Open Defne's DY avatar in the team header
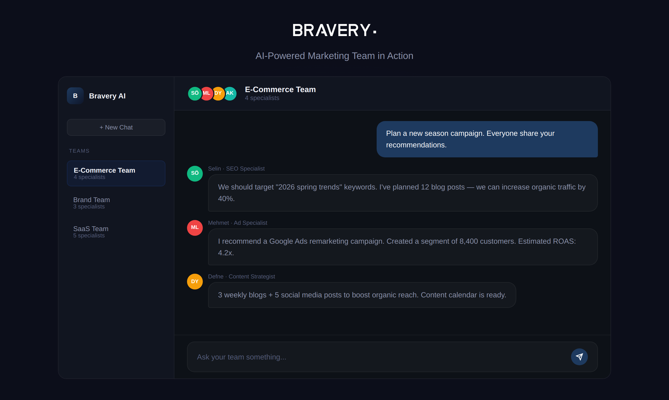 [218, 93]
